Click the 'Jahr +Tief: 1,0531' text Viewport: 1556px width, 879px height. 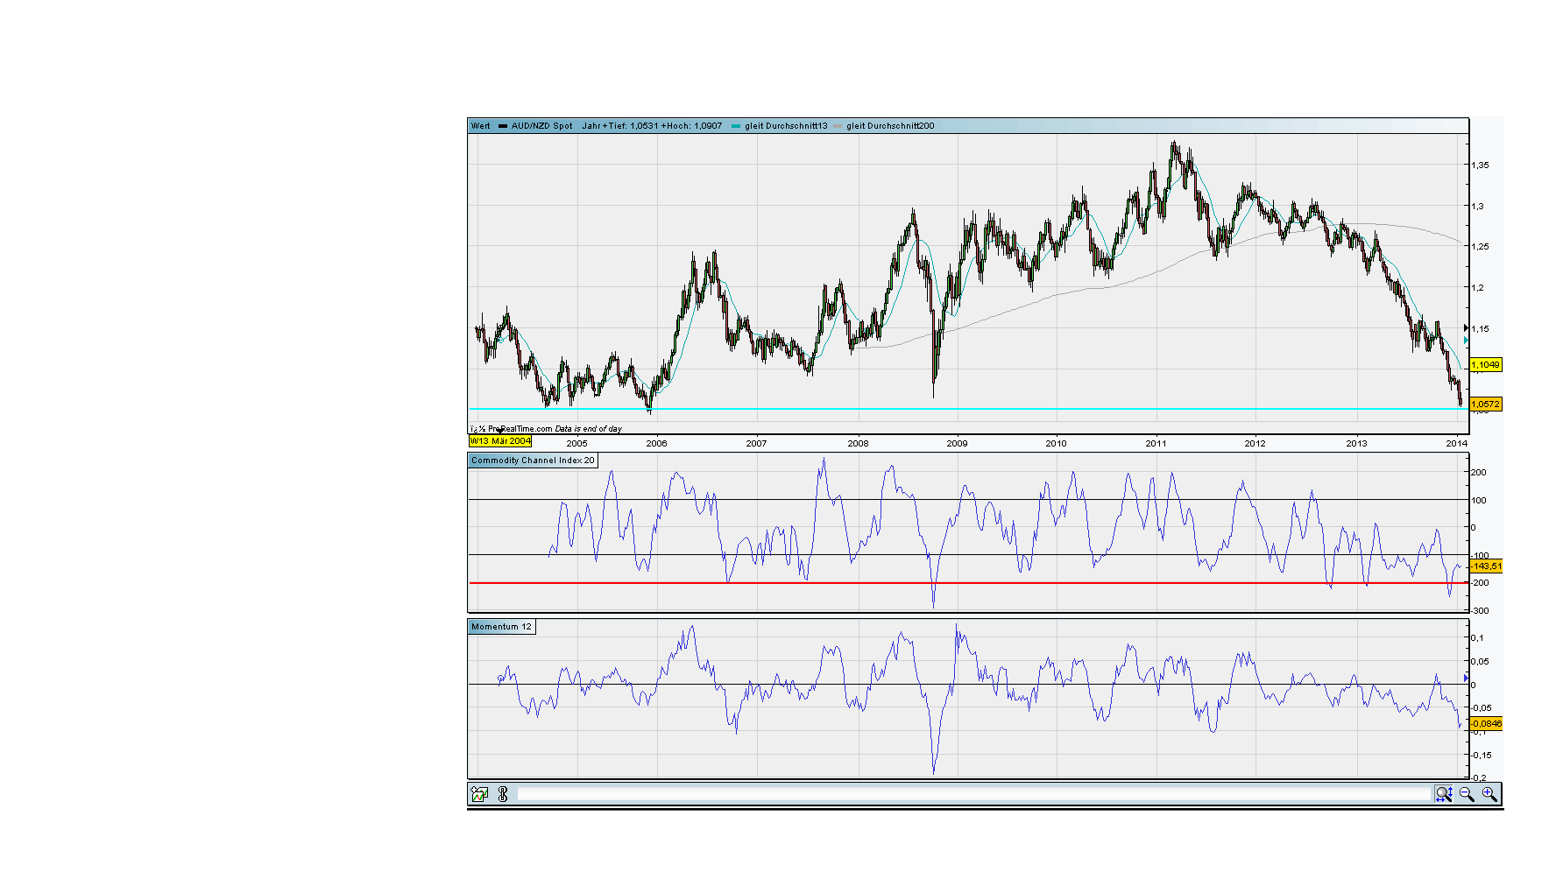(x=619, y=126)
